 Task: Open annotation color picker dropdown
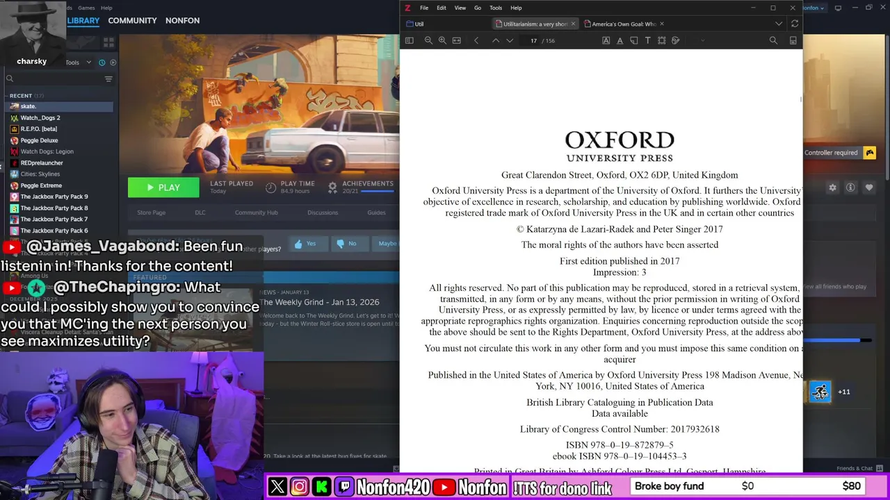coord(702,40)
